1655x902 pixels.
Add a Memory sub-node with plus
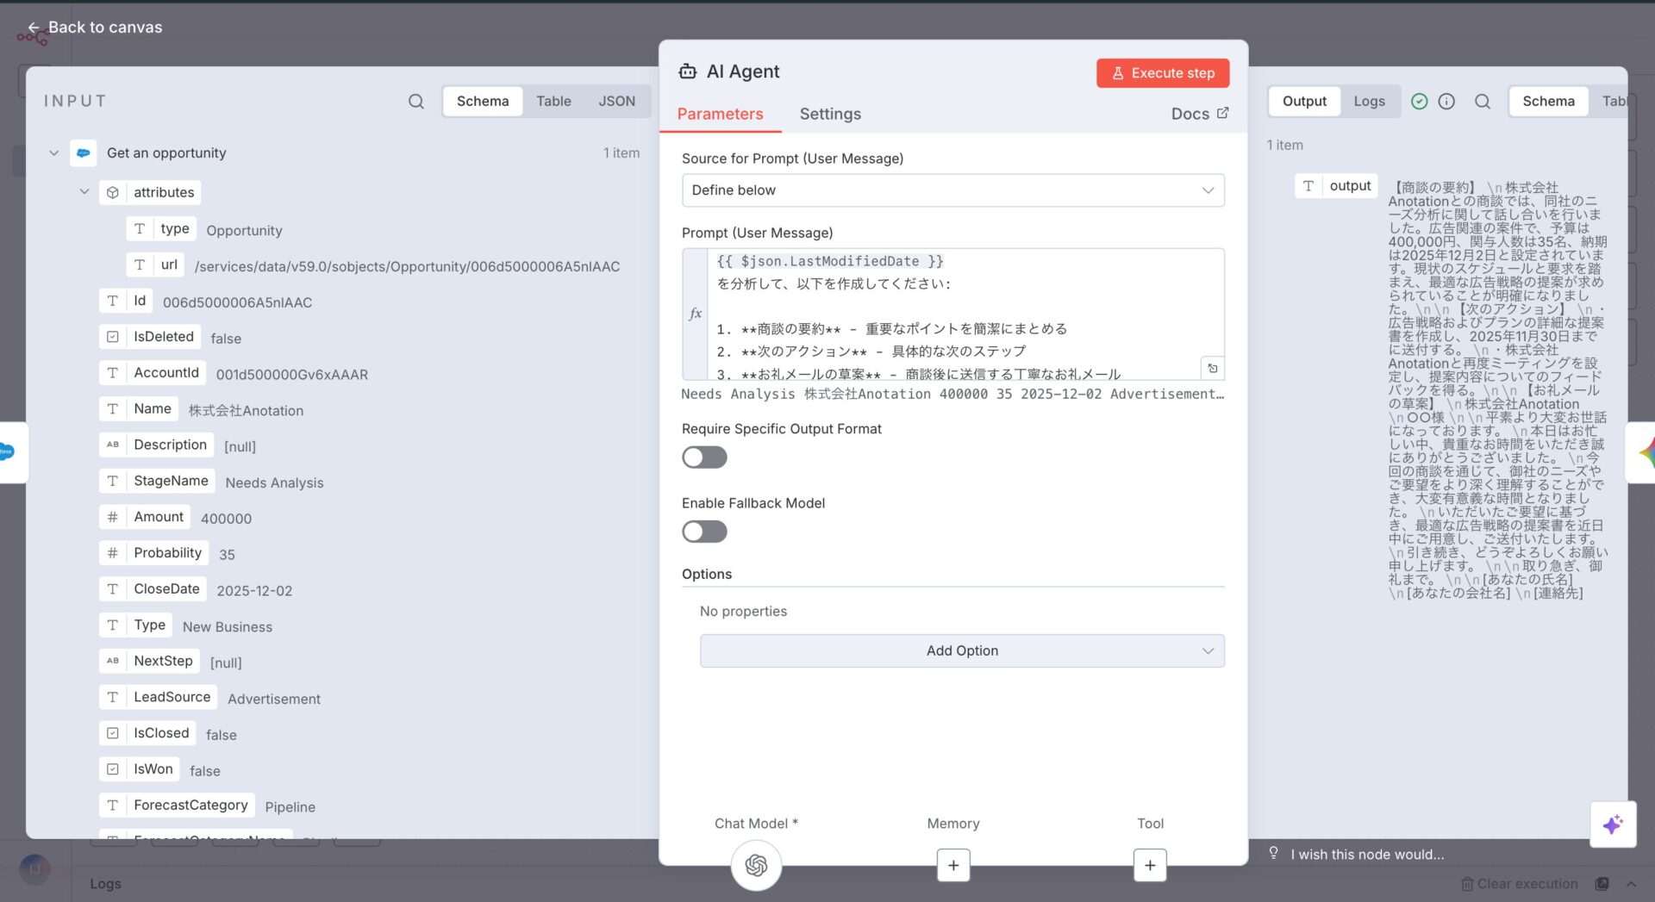tap(952, 865)
